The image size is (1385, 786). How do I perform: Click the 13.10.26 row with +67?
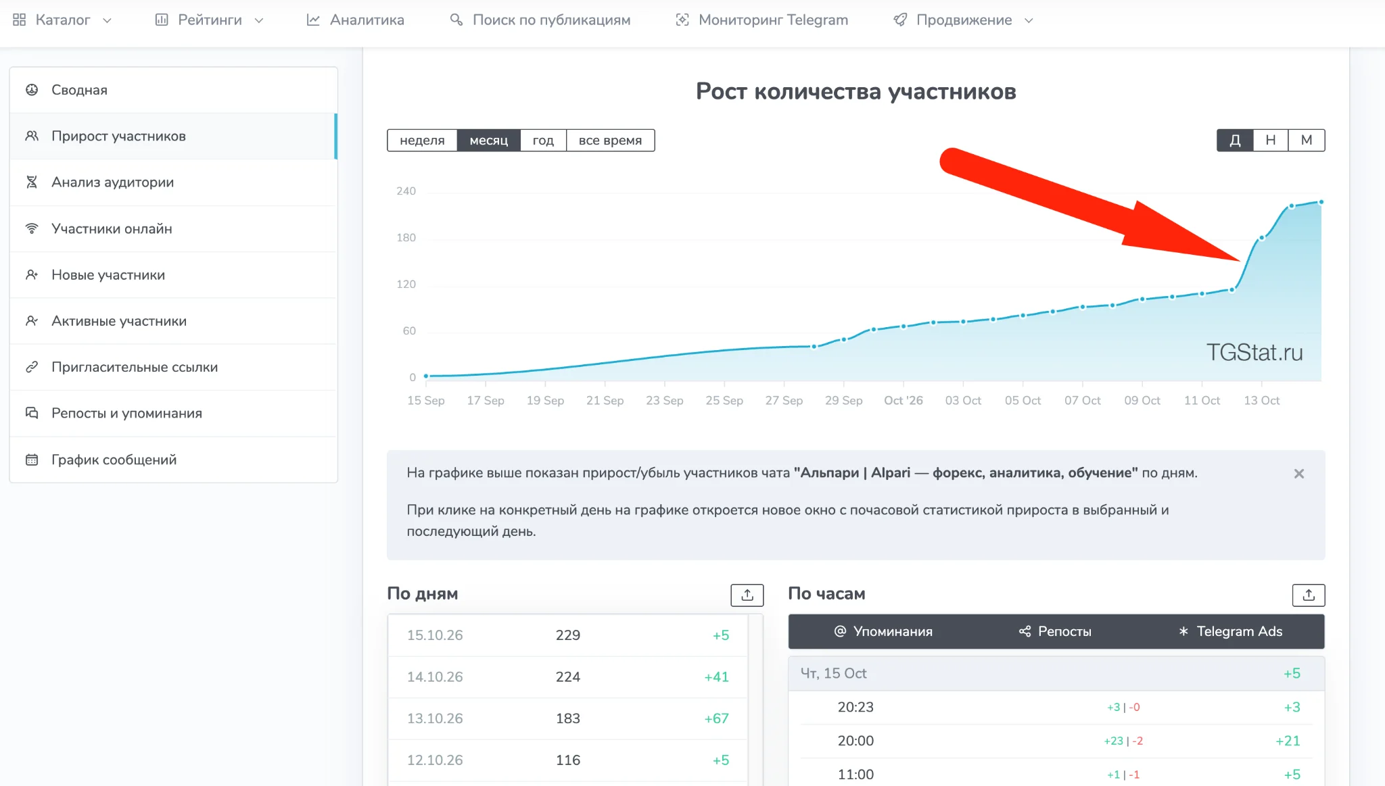pyautogui.click(x=568, y=718)
